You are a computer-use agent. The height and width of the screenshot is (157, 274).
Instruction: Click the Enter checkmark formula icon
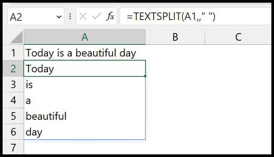click(96, 17)
